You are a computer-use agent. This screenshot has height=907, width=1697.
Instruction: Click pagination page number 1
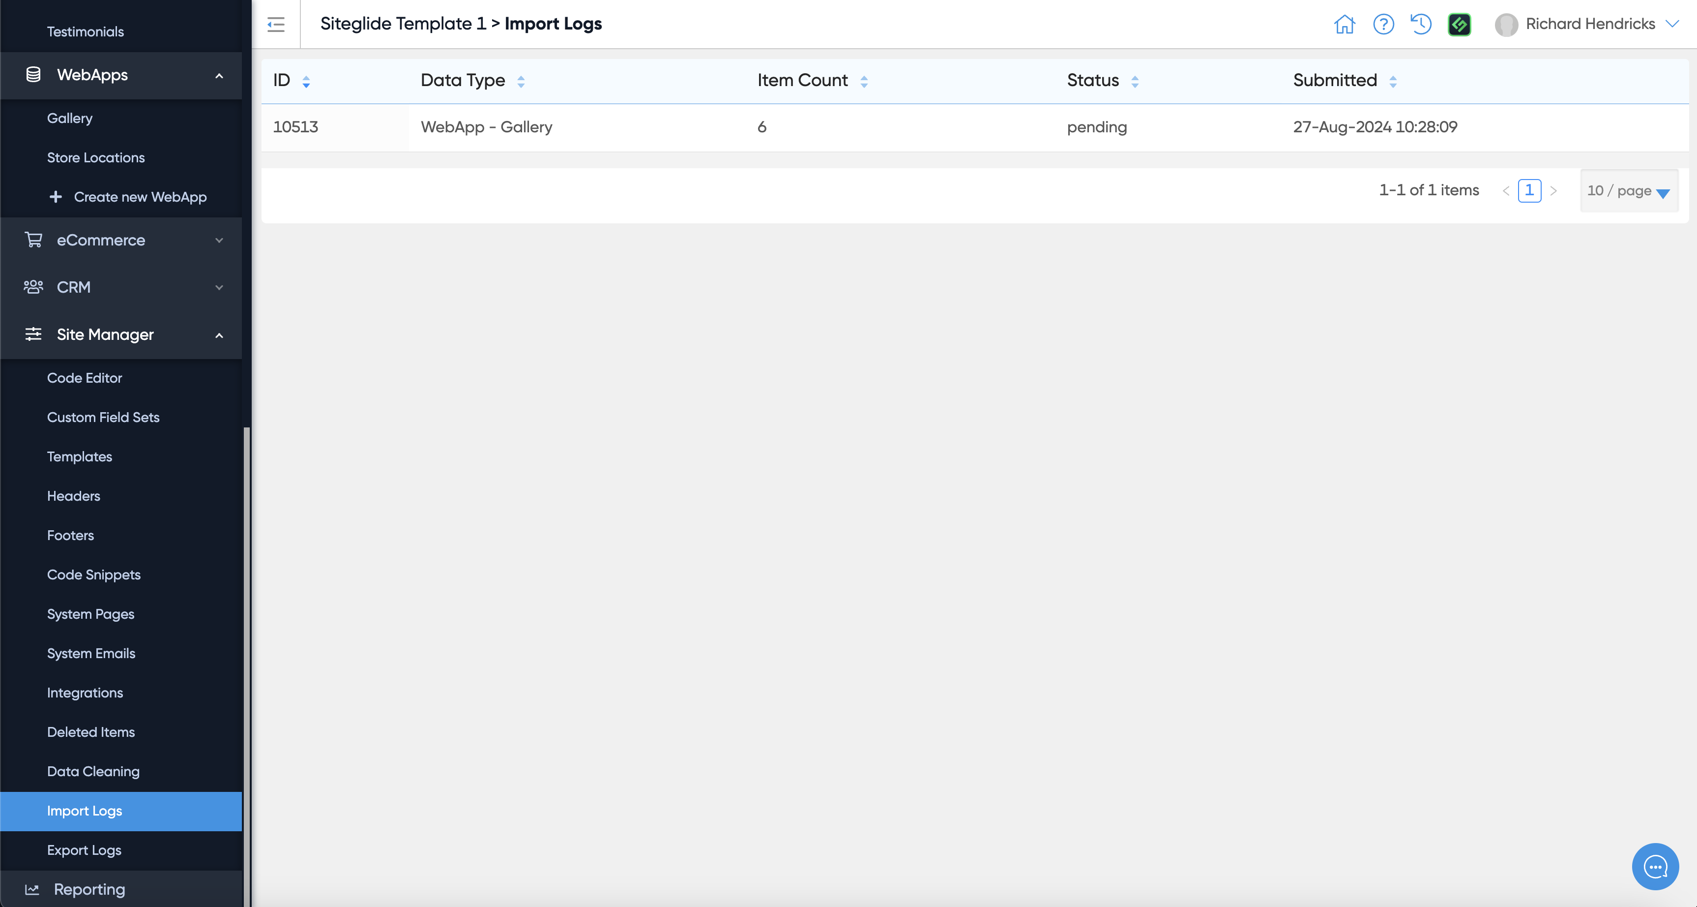(1529, 190)
